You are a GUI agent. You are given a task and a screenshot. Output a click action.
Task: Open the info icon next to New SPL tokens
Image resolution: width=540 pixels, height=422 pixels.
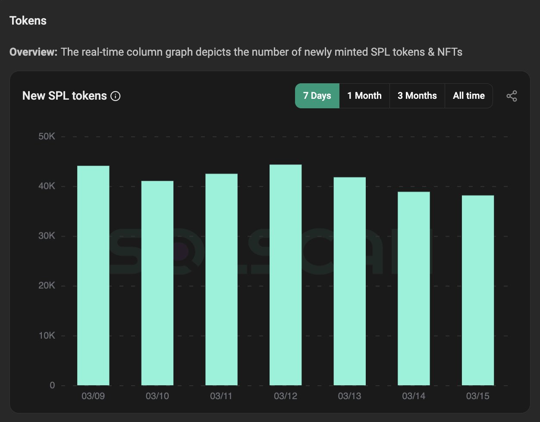coord(116,96)
